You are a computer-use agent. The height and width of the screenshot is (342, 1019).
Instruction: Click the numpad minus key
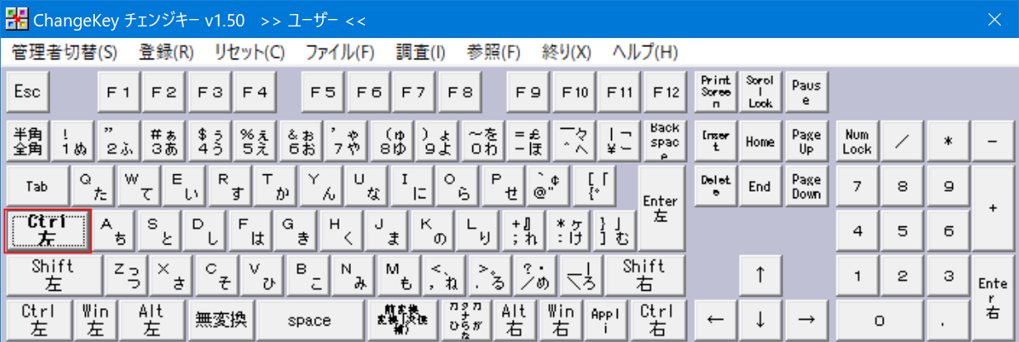993,142
